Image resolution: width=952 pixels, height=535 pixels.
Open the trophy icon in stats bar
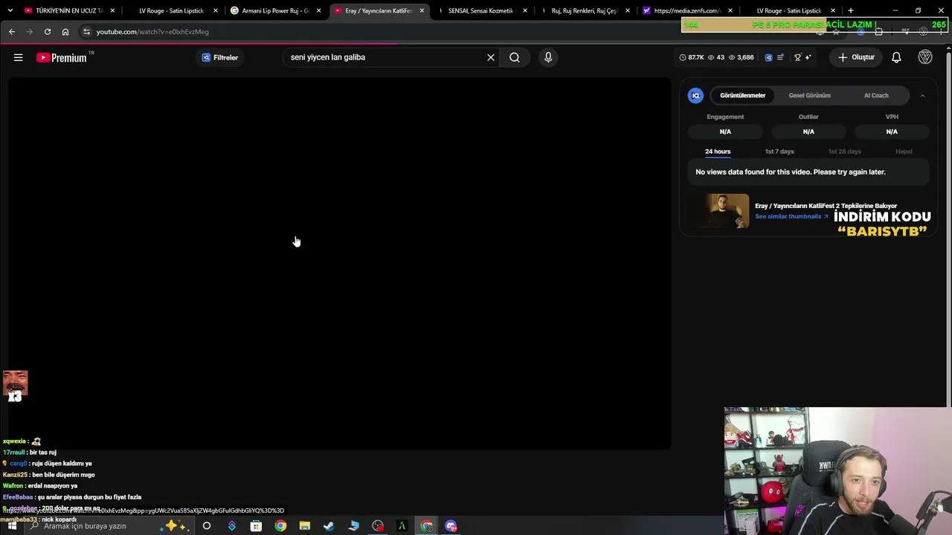[797, 57]
